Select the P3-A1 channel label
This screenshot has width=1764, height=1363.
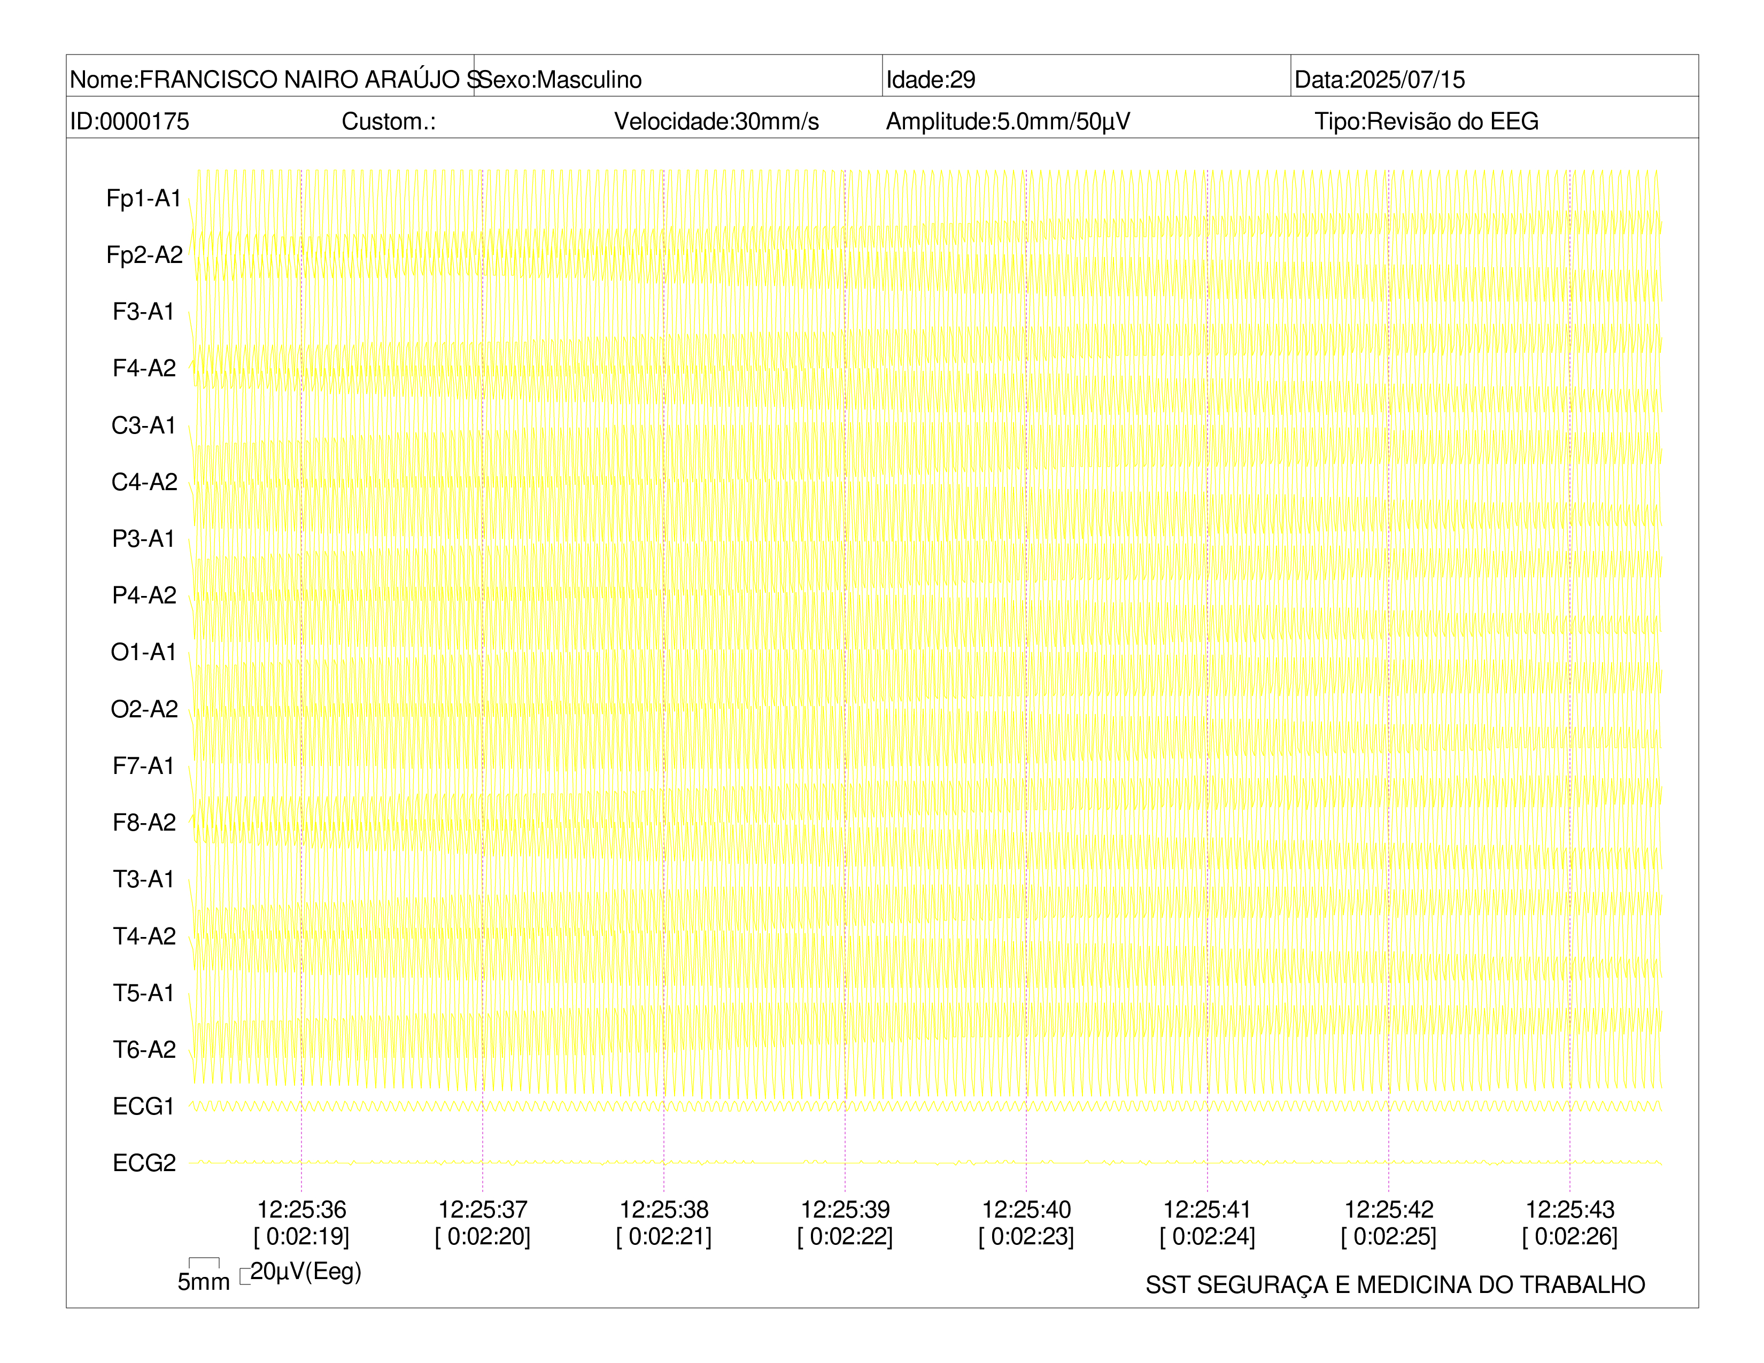[144, 539]
